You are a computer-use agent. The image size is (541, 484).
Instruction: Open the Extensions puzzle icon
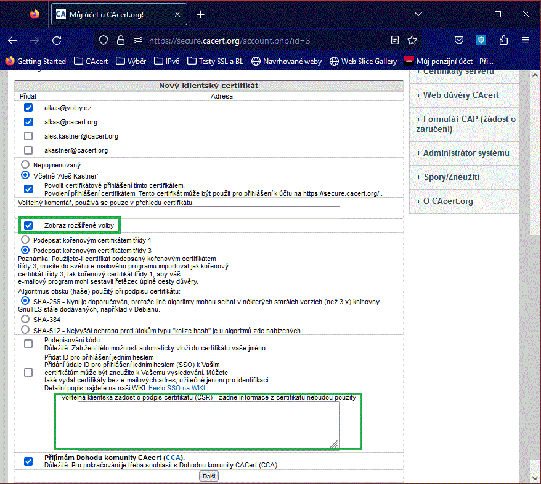click(x=503, y=40)
